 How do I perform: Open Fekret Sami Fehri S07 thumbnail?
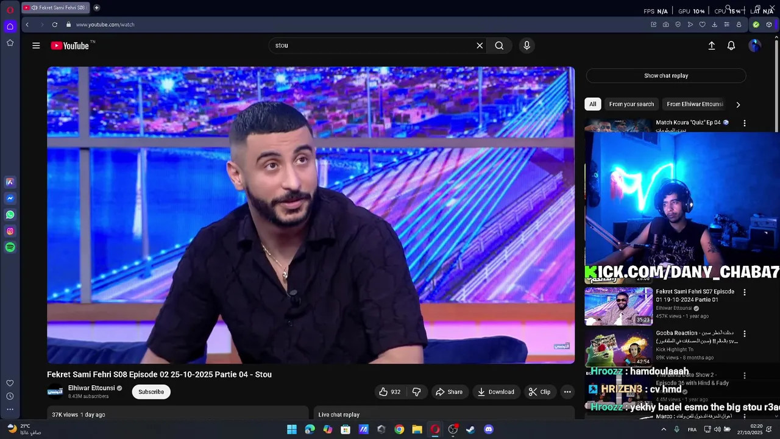coord(619,307)
